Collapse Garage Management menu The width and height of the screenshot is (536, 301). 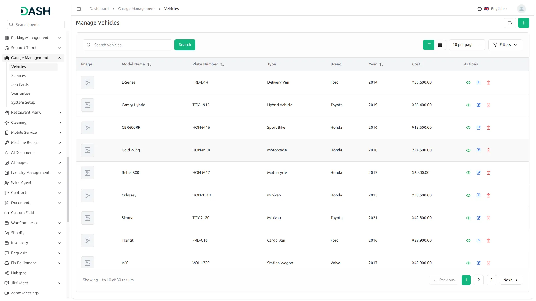tap(33, 58)
